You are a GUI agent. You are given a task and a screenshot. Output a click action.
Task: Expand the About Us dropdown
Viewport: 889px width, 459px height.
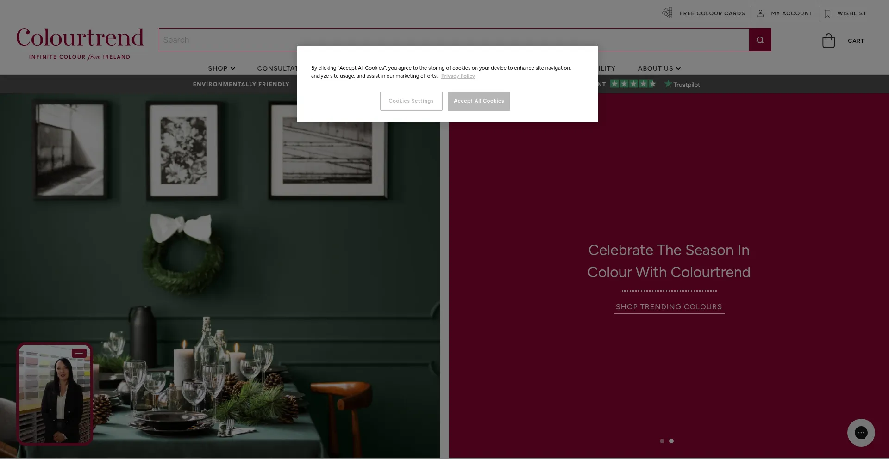pos(659,68)
